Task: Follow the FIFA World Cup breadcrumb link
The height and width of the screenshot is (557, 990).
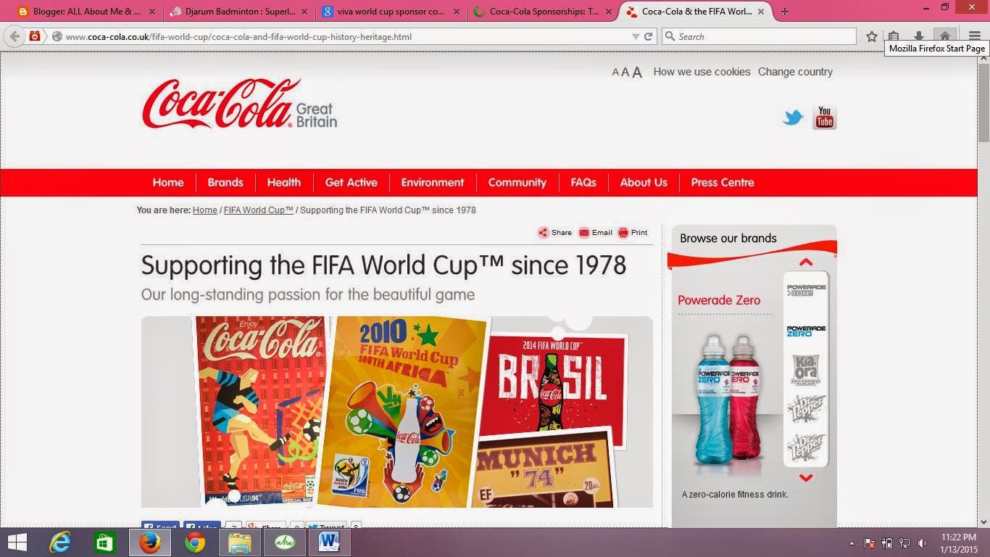Action: [x=259, y=210]
